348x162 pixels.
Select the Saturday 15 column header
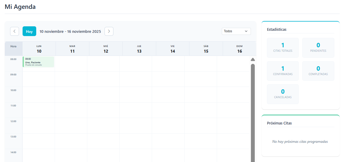(206, 49)
